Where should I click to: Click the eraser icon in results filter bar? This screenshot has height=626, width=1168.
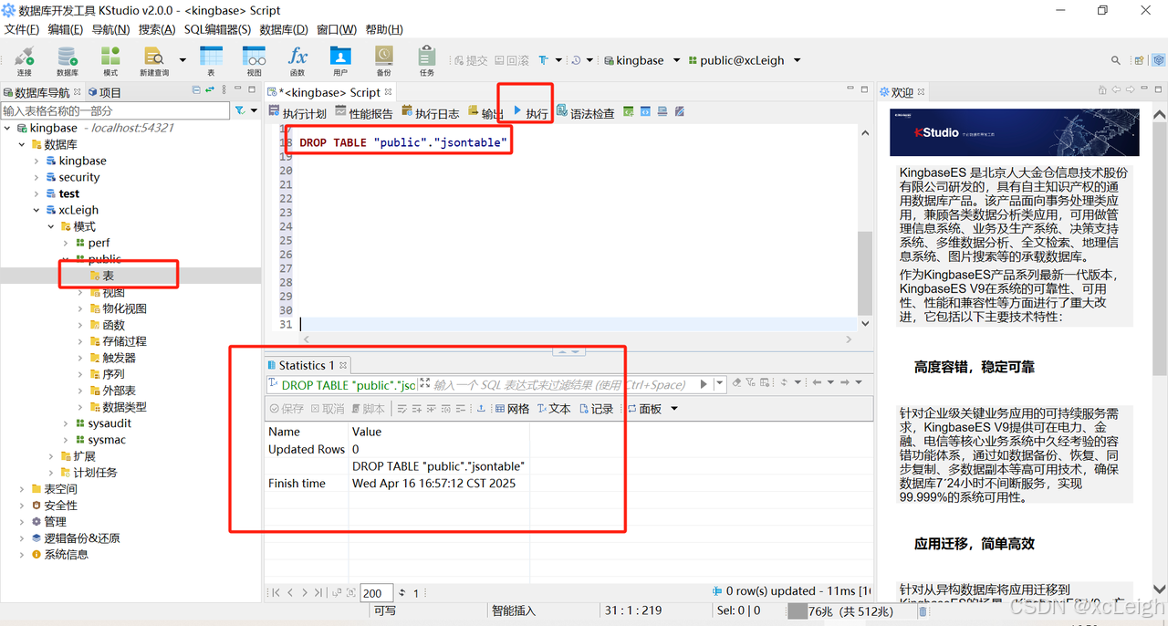pos(736,383)
